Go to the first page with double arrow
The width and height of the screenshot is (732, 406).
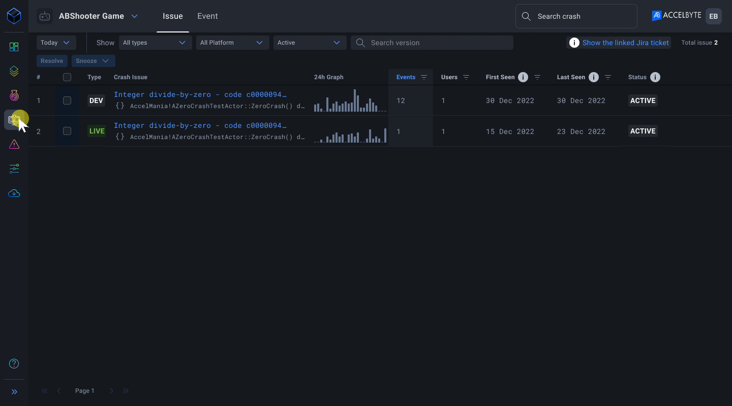(45, 391)
